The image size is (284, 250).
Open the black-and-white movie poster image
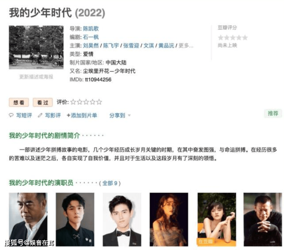[36, 47]
